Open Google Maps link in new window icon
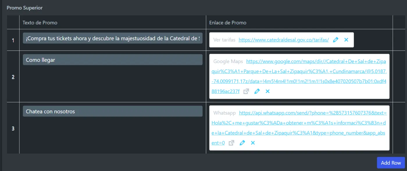 (246, 91)
